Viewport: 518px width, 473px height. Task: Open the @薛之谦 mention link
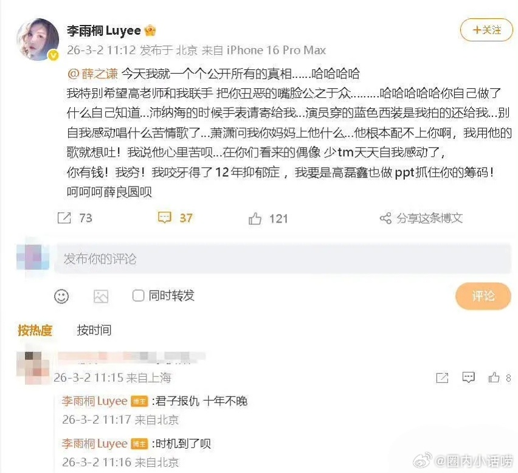[x=92, y=74]
